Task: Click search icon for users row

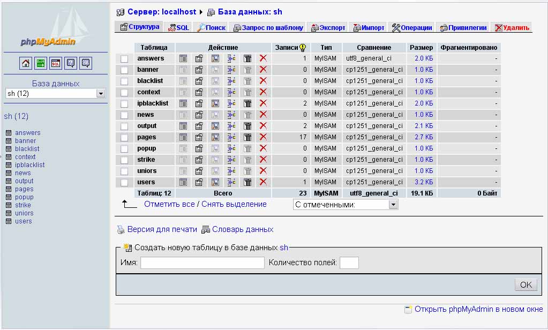Action: pos(215,182)
